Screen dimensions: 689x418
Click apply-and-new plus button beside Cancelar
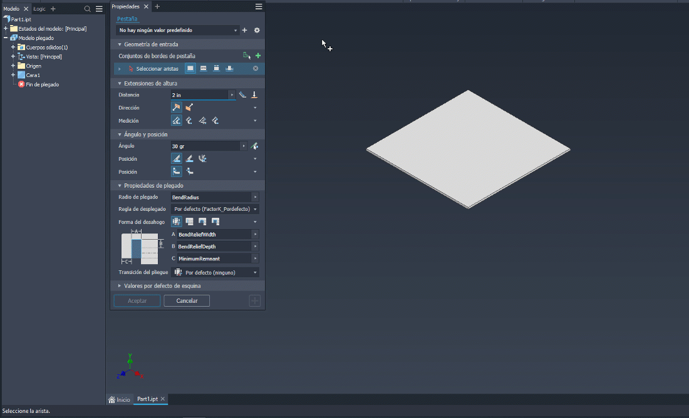255,301
